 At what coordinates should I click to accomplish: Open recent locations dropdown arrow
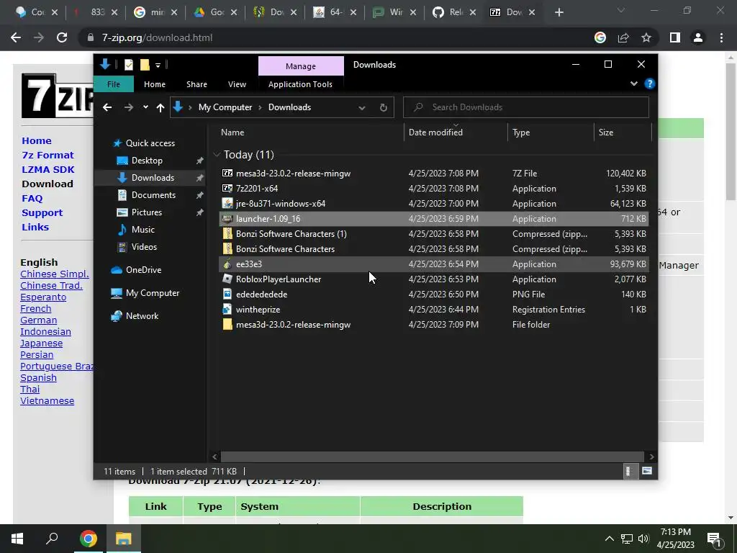(145, 107)
